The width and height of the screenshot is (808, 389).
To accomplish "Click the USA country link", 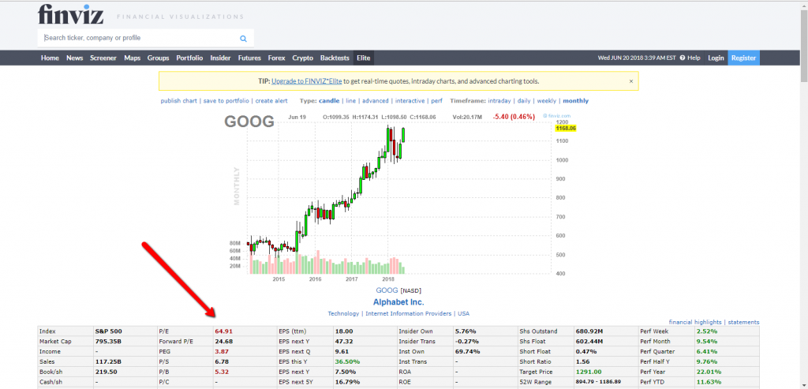I will pos(463,314).
